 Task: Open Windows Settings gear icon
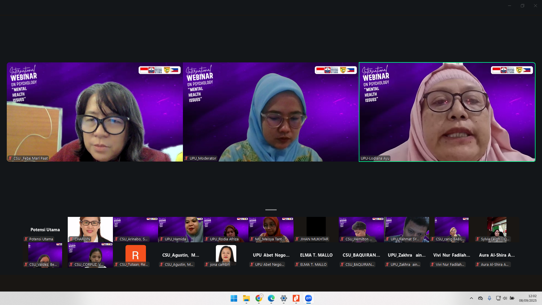tap(283, 298)
